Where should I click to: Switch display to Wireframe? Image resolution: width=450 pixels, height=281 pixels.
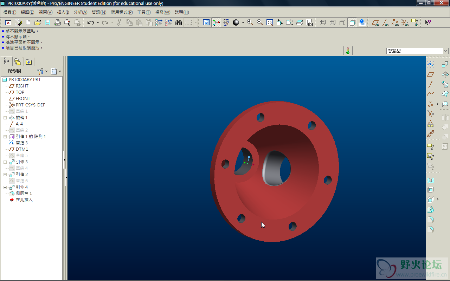coord(323,22)
